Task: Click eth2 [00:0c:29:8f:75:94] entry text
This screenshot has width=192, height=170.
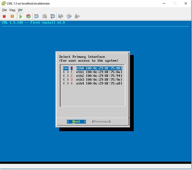Action: coord(99,76)
